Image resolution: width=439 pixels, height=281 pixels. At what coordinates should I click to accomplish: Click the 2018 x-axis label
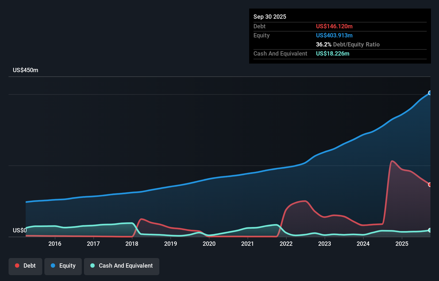click(x=132, y=244)
